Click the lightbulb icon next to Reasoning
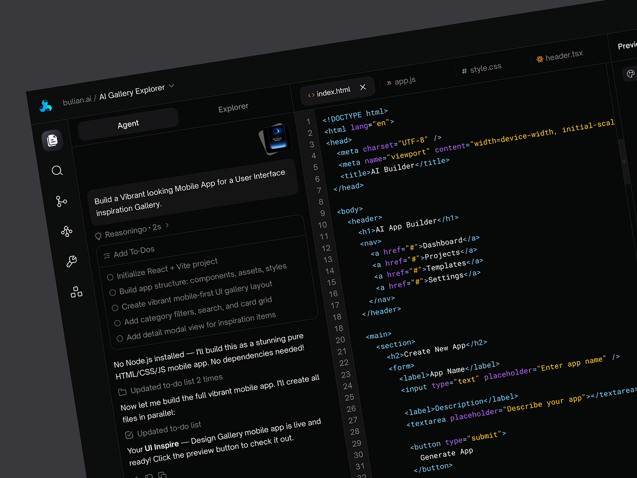This screenshot has width=637, height=478. coord(98,235)
